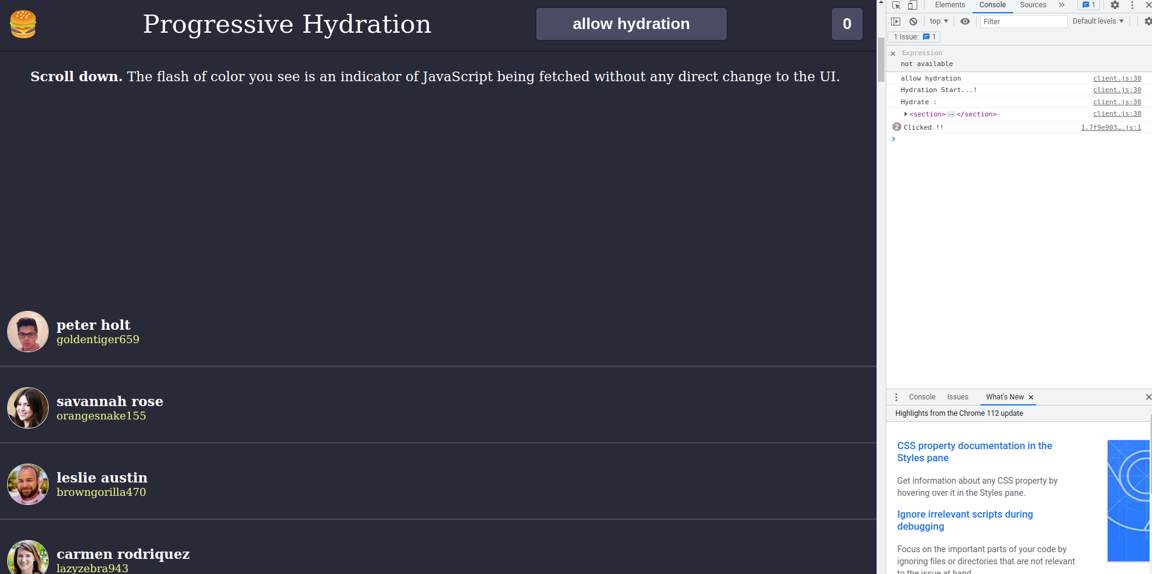The image size is (1152, 574).
Task: Select the name carmen rodriquez
Action: (x=123, y=554)
